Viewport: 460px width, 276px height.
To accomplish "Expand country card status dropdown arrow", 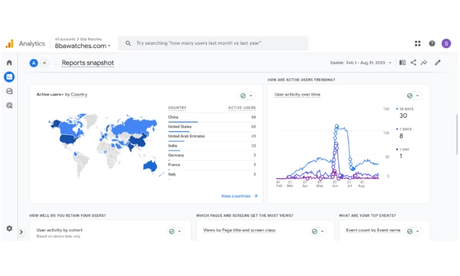I will [251, 95].
